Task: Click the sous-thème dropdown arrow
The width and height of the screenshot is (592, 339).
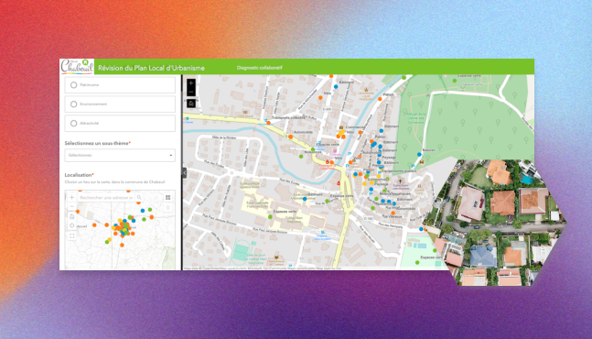Action: coord(171,156)
